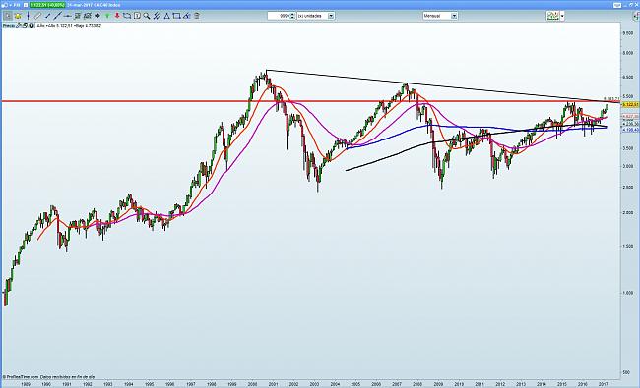Pick the rectangle drawing tool
640x388 pixels.
[176, 16]
